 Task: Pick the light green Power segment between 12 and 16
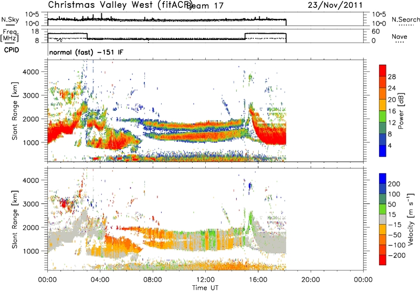click(x=383, y=117)
